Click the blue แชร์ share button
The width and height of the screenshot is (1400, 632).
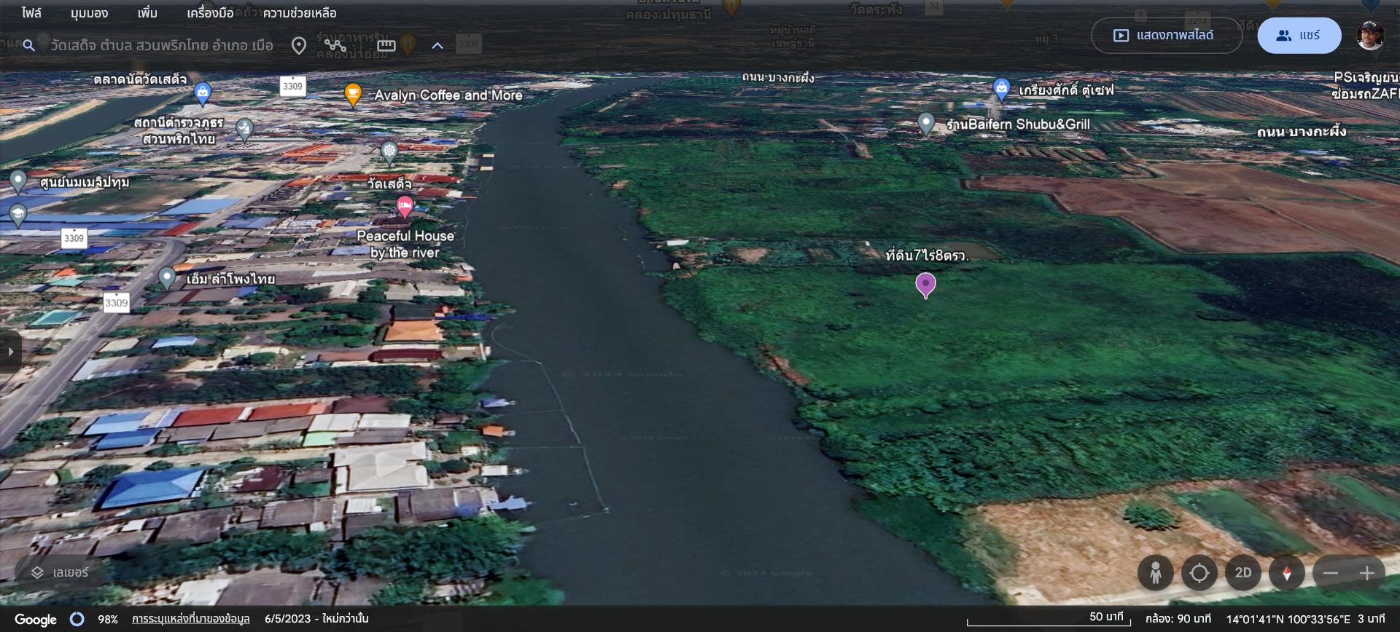coord(1299,36)
